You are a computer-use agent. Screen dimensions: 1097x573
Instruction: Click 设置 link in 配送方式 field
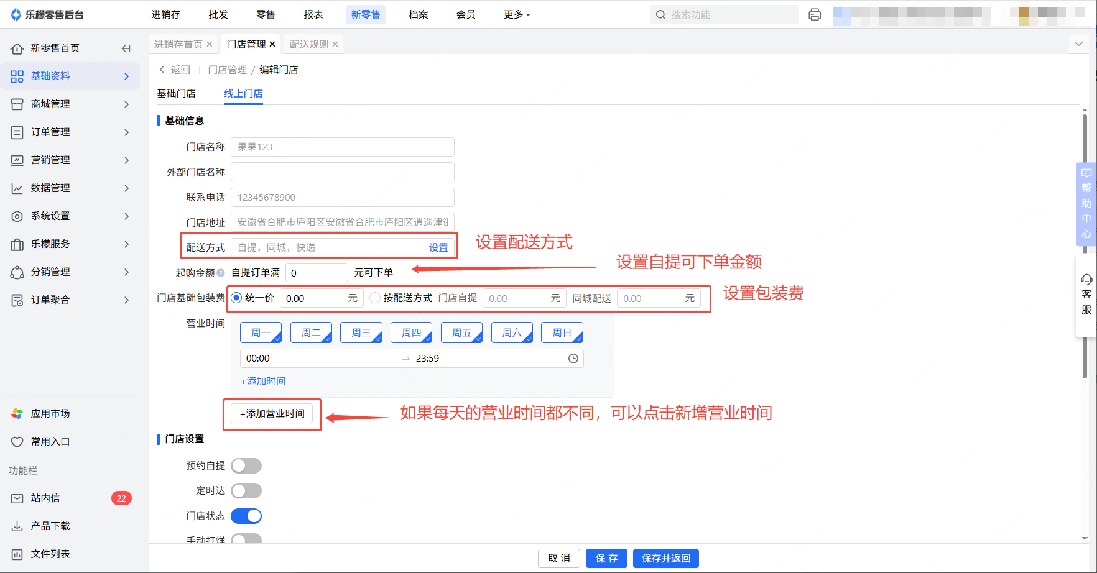(438, 248)
